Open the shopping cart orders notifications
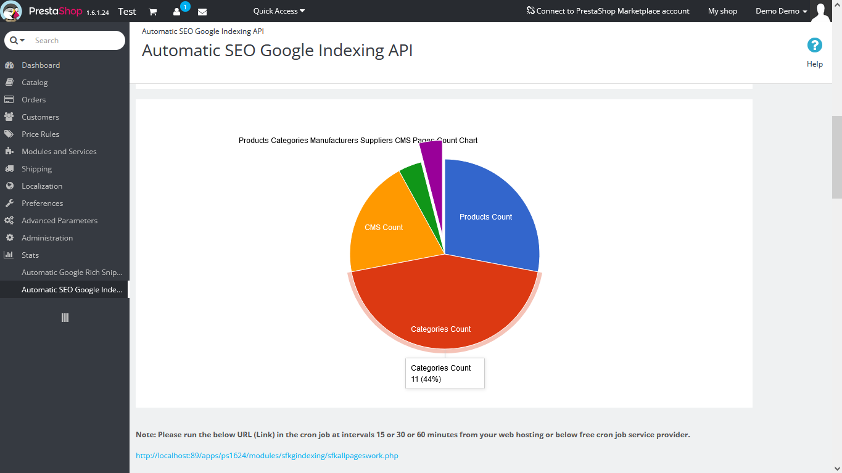 click(x=153, y=12)
